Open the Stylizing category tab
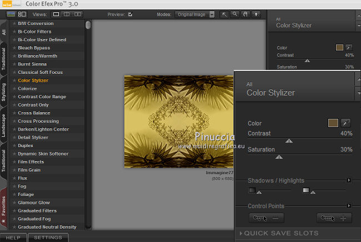Image resolution: width=361 pixels, height=242 pixels. pos(4,92)
